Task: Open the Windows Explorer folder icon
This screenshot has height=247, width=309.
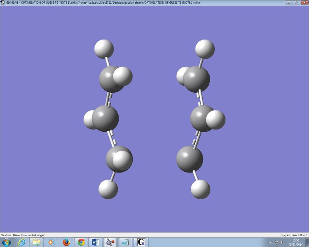Action: click(x=36, y=242)
